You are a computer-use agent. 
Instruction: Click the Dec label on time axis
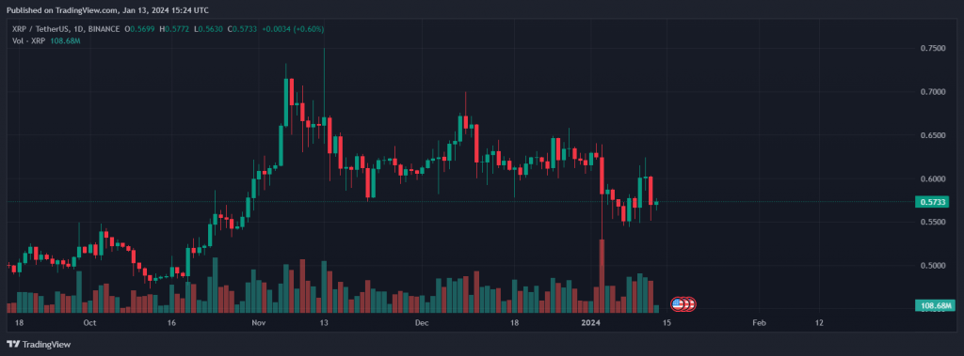tap(421, 322)
